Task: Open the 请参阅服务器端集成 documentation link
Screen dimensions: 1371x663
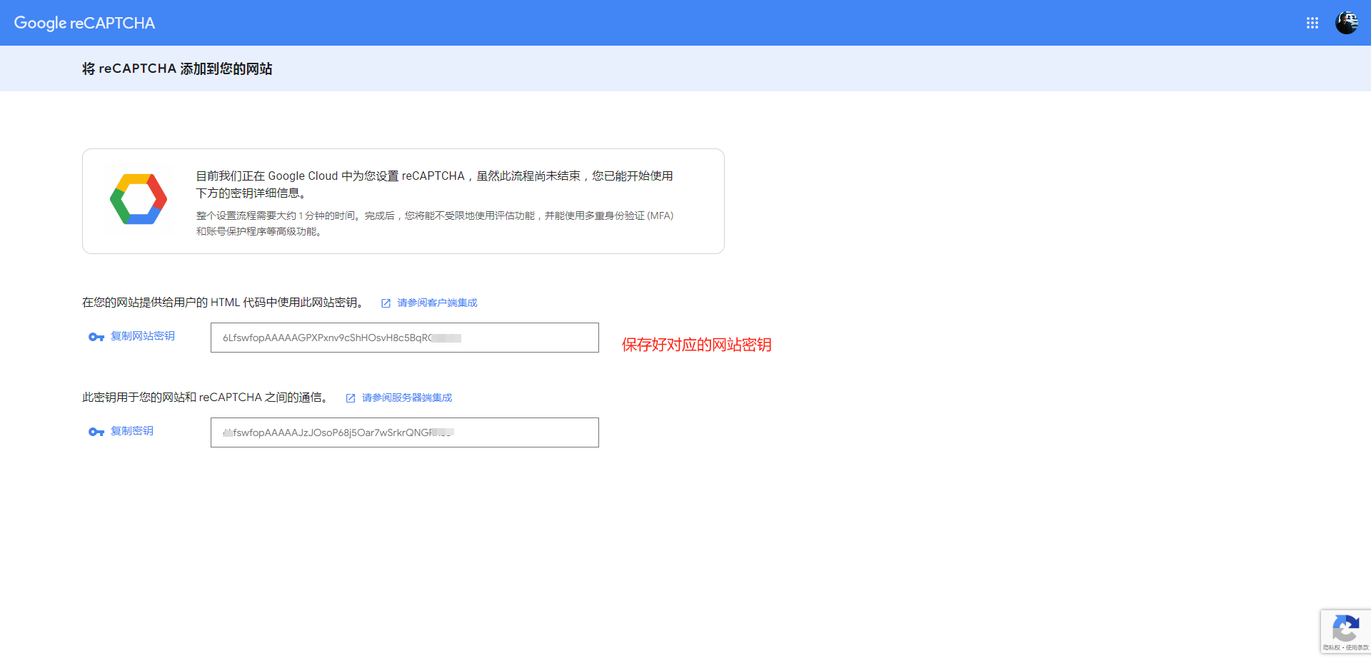Action: (x=406, y=398)
